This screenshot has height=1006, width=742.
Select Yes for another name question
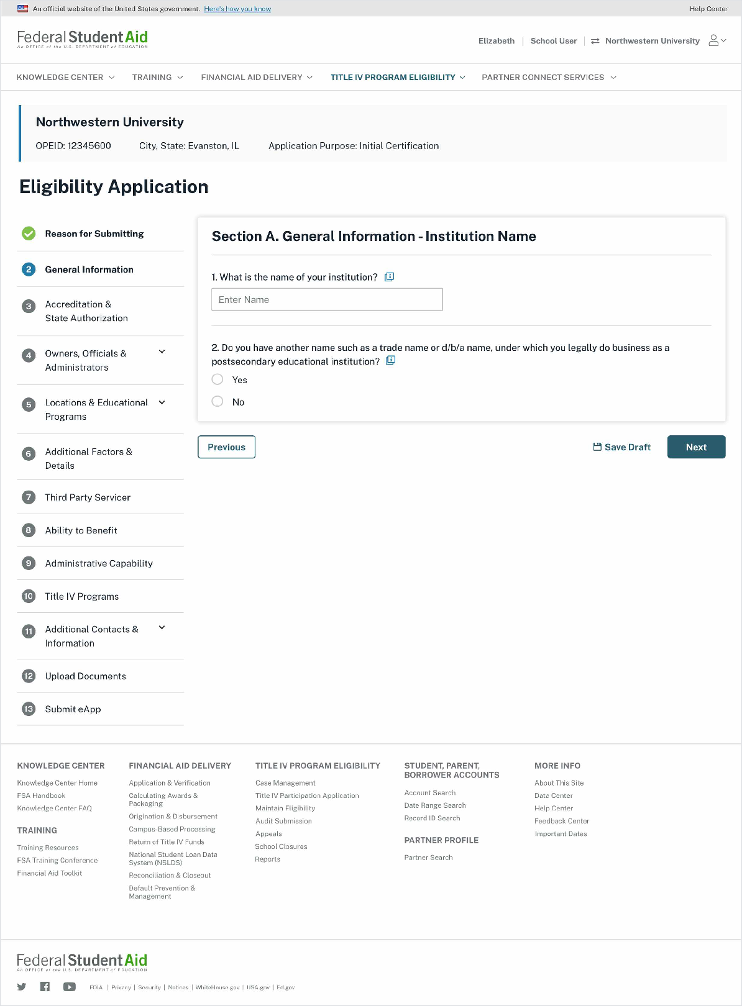click(x=218, y=379)
